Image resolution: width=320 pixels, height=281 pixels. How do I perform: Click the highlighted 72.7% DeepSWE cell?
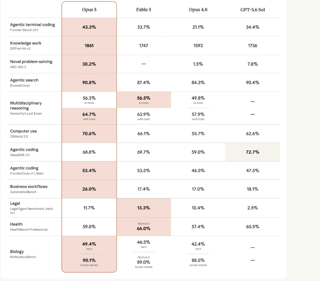pos(253,152)
